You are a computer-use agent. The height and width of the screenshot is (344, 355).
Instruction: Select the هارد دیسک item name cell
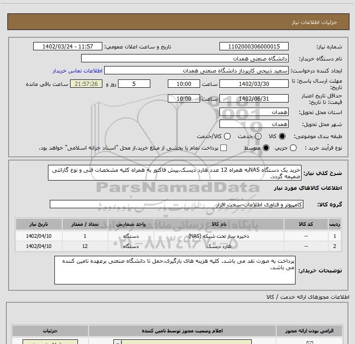coord(219,246)
